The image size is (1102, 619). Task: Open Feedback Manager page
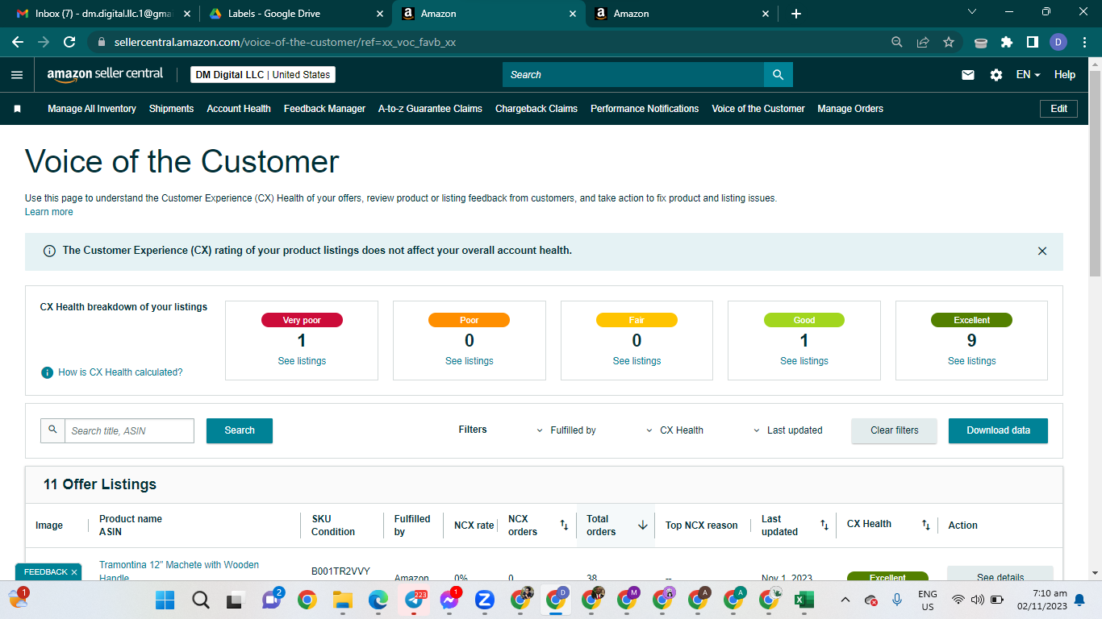coord(324,109)
